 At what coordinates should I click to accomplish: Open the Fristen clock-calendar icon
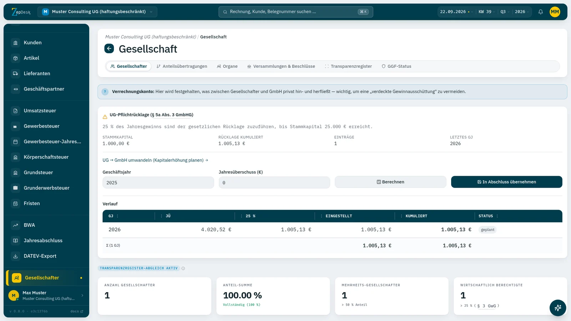(x=15, y=204)
